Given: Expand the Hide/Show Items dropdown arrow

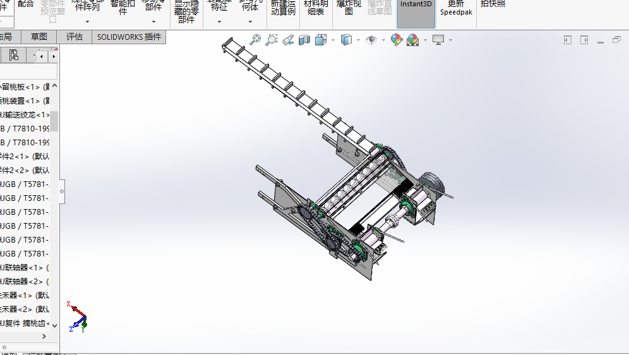Looking at the screenshot, I should tap(383, 40).
